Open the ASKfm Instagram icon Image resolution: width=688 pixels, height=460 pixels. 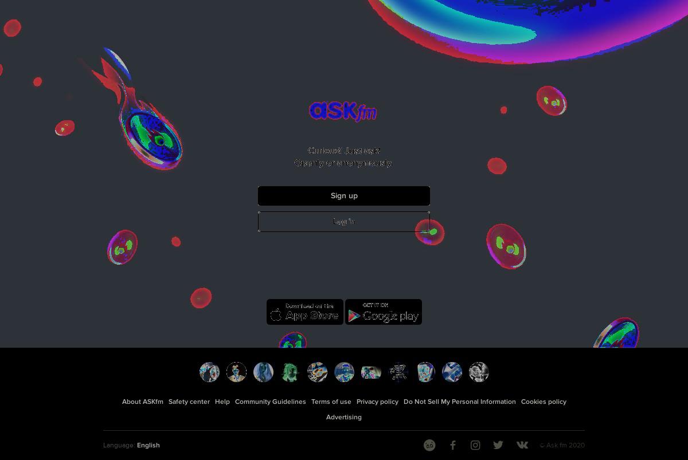tap(475, 445)
